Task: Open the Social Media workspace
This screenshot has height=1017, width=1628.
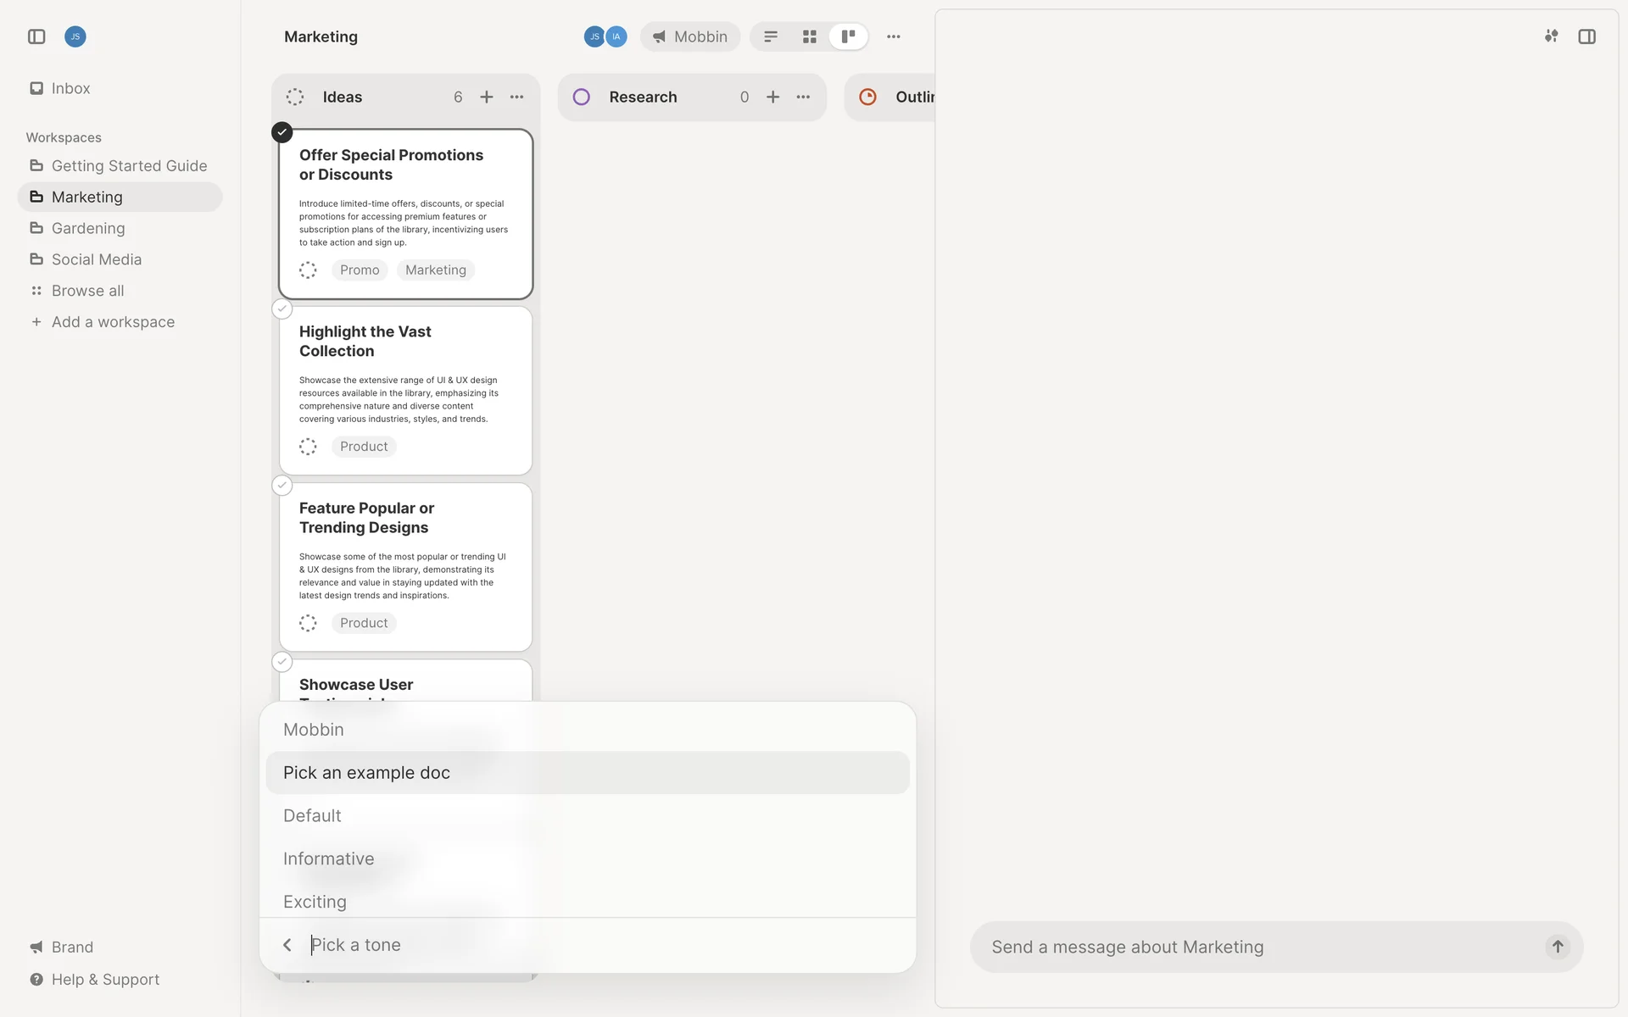Action: coord(96,259)
